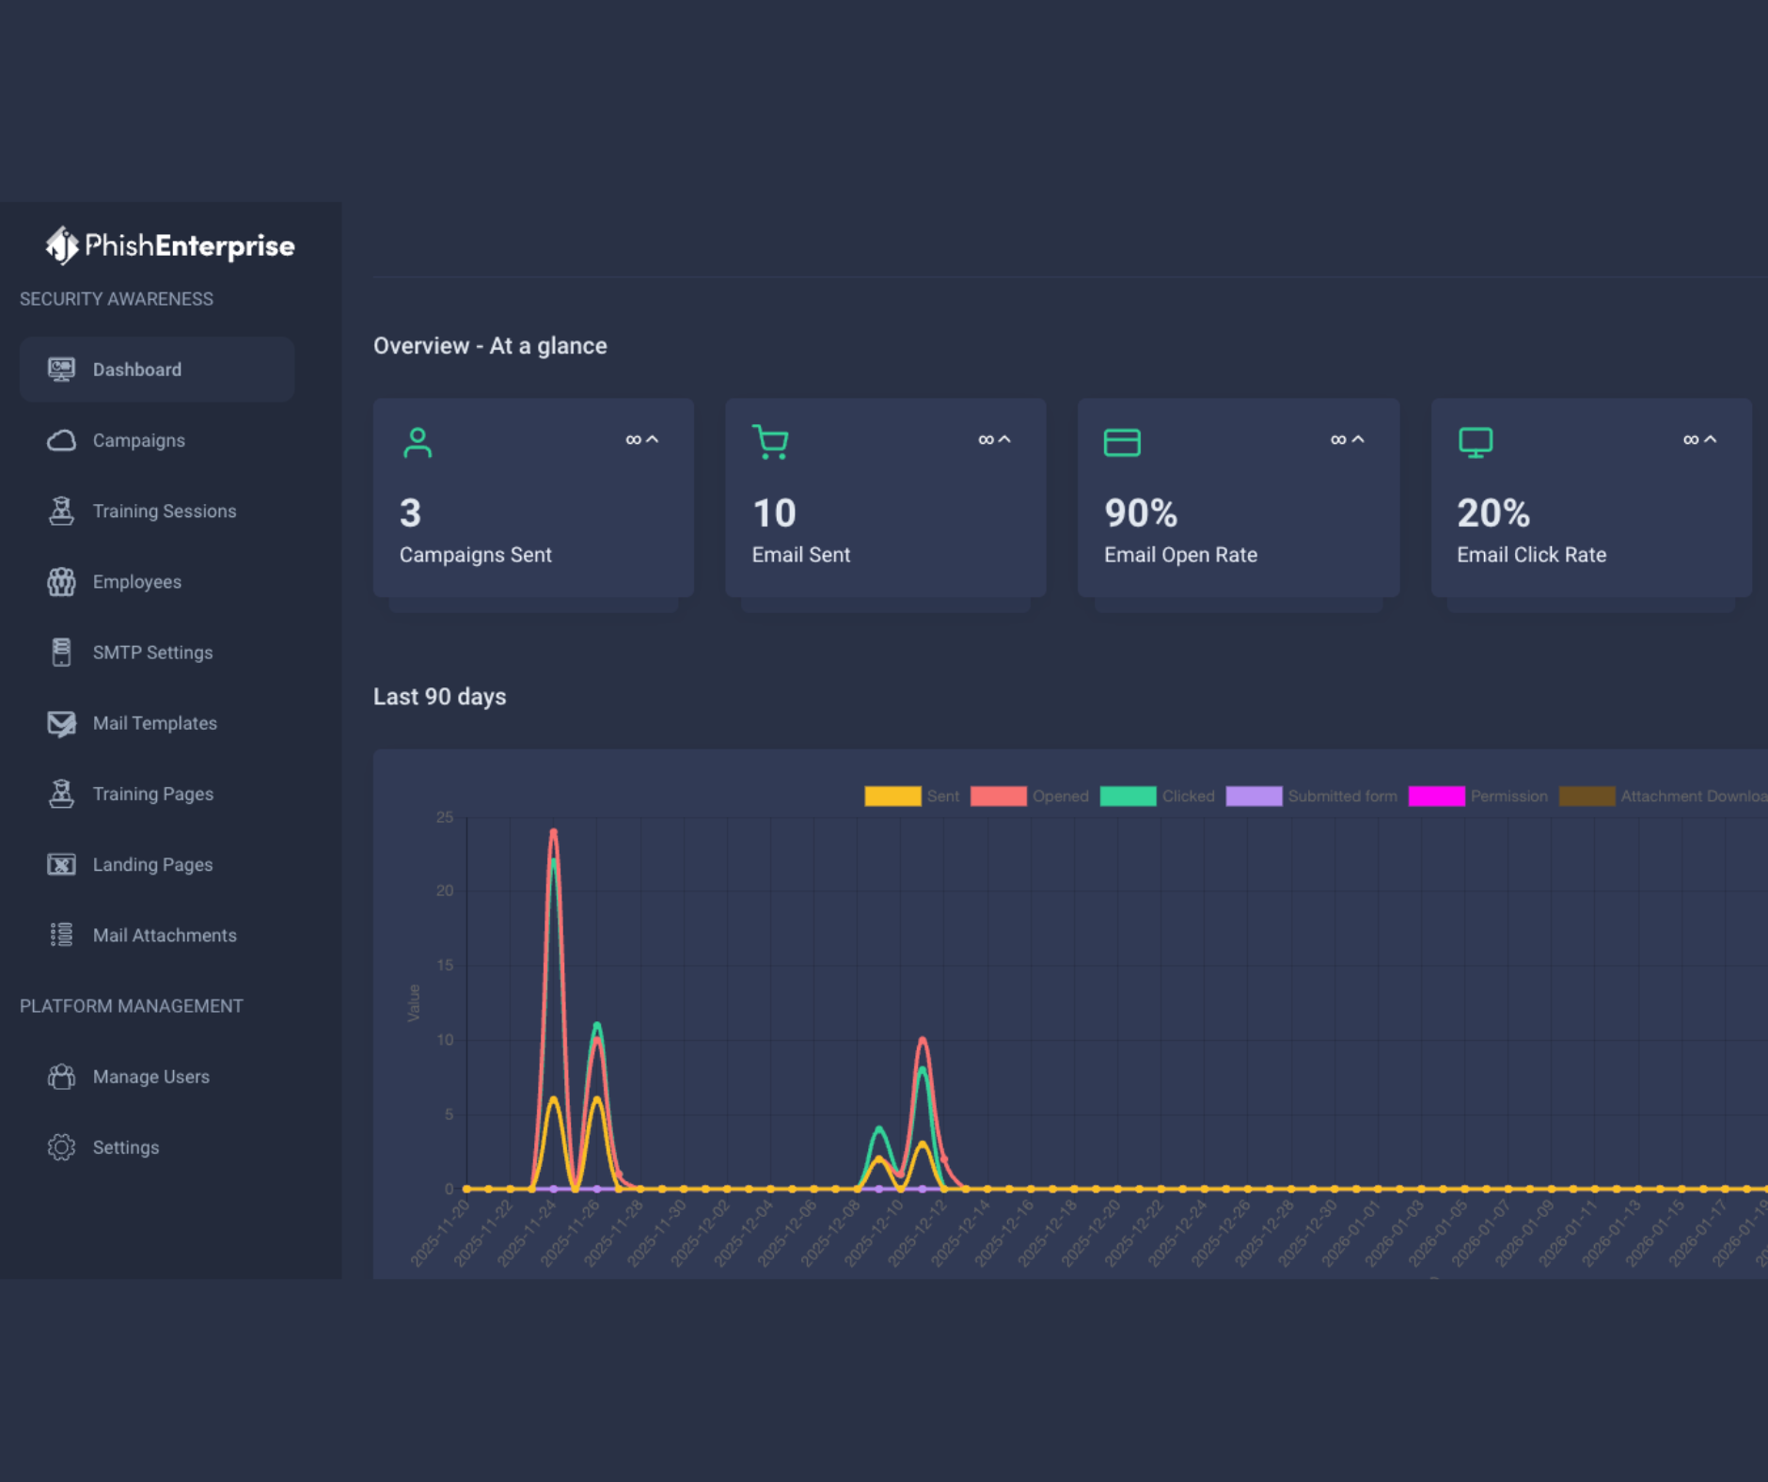Open the Campaigns section
Screen dimensions: 1768x1482
click(x=138, y=440)
